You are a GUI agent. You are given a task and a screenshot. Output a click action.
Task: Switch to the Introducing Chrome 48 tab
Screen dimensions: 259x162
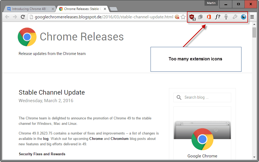(x=30, y=9)
